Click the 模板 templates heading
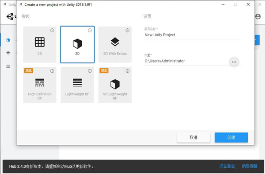 (26, 16)
